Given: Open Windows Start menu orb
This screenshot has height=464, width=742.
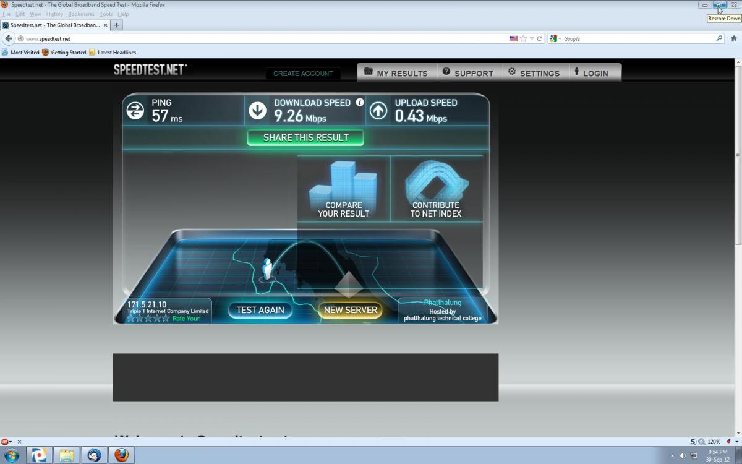Looking at the screenshot, I should pos(11,455).
